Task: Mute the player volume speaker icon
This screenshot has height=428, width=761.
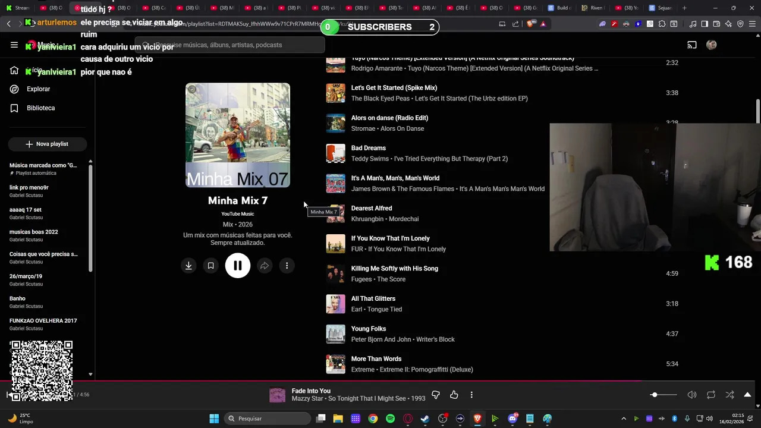Action: coord(692,395)
